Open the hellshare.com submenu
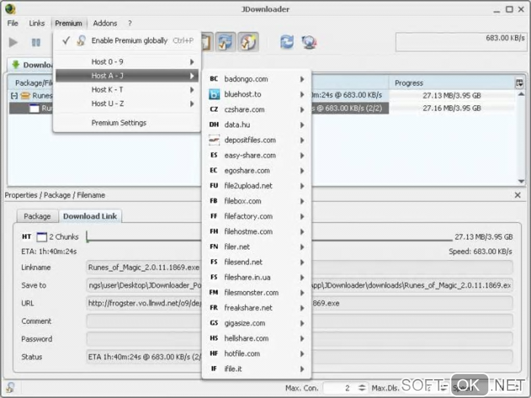 tap(256, 339)
